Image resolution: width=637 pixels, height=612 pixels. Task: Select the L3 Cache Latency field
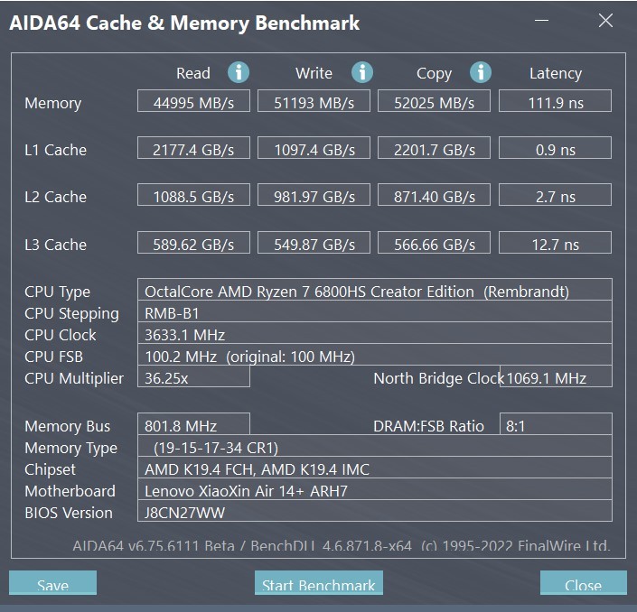(x=555, y=244)
